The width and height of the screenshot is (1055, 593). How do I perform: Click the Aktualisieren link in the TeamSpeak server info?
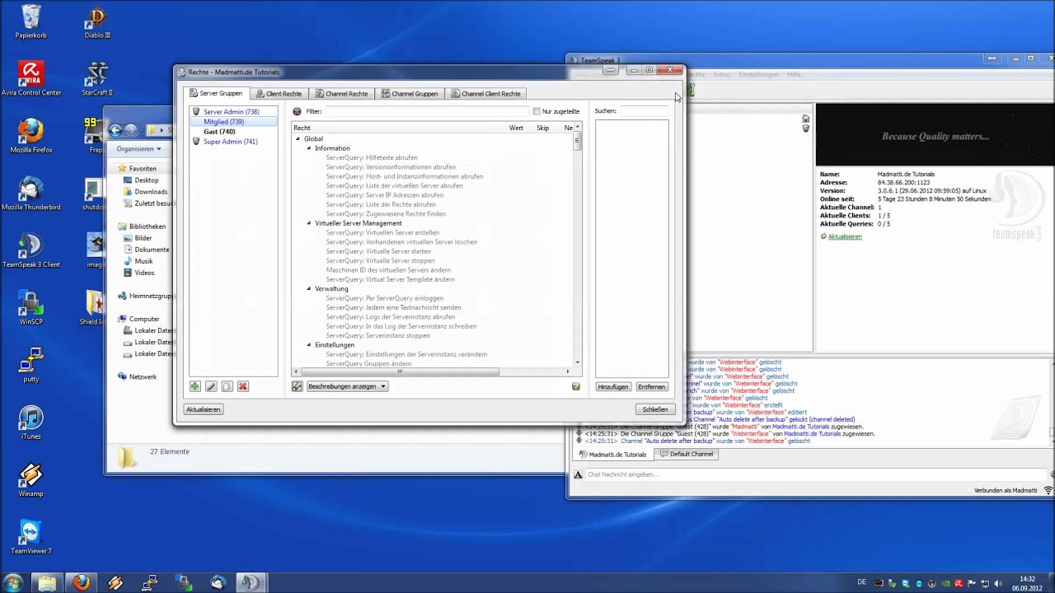pos(845,236)
